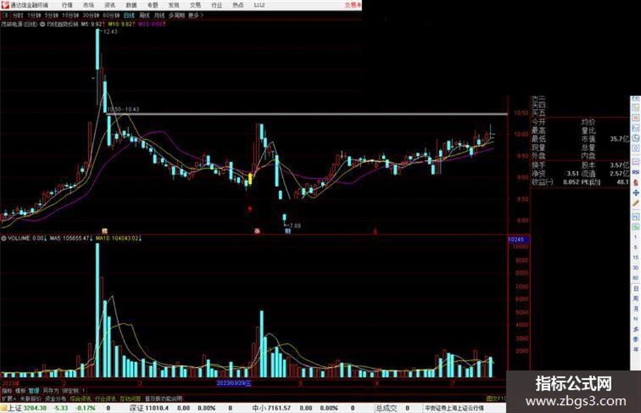The height and width of the screenshot is (413, 641).
Task: Select the 多周期 multi-period tab
Action: pos(176,15)
